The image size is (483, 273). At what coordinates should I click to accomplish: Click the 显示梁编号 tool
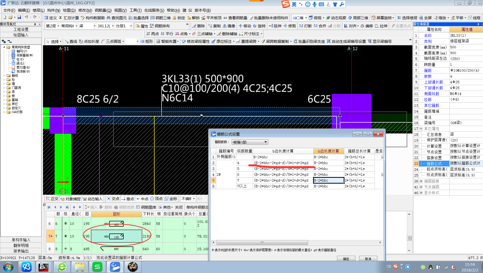pos(380,41)
